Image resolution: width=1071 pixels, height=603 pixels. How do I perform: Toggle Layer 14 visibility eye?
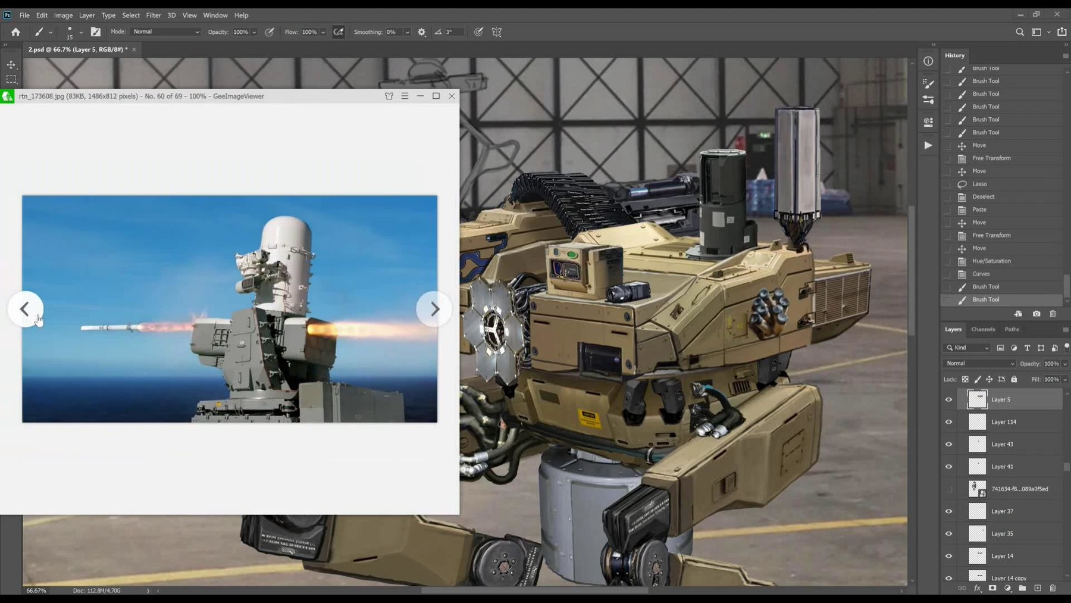click(948, 556)
